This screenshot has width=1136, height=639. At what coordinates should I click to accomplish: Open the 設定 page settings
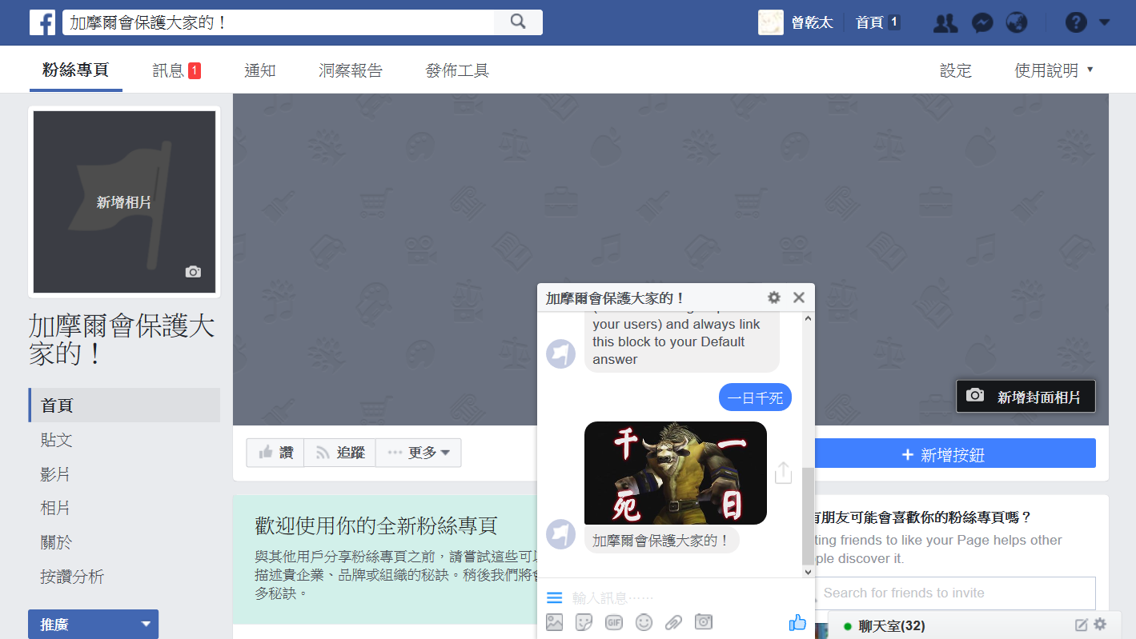click(956, 70)
